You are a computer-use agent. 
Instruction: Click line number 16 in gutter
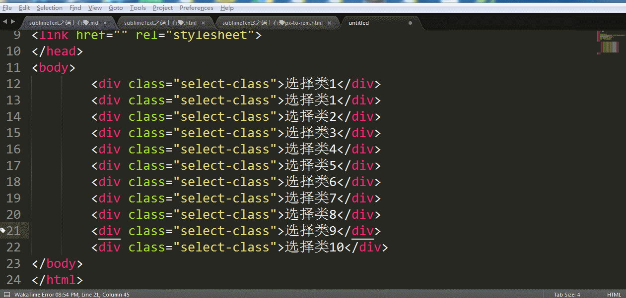(13, 149)
